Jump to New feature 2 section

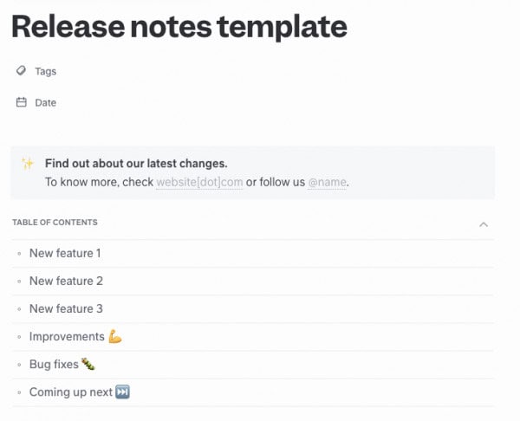pyautogui.click(x=66, y=281)
